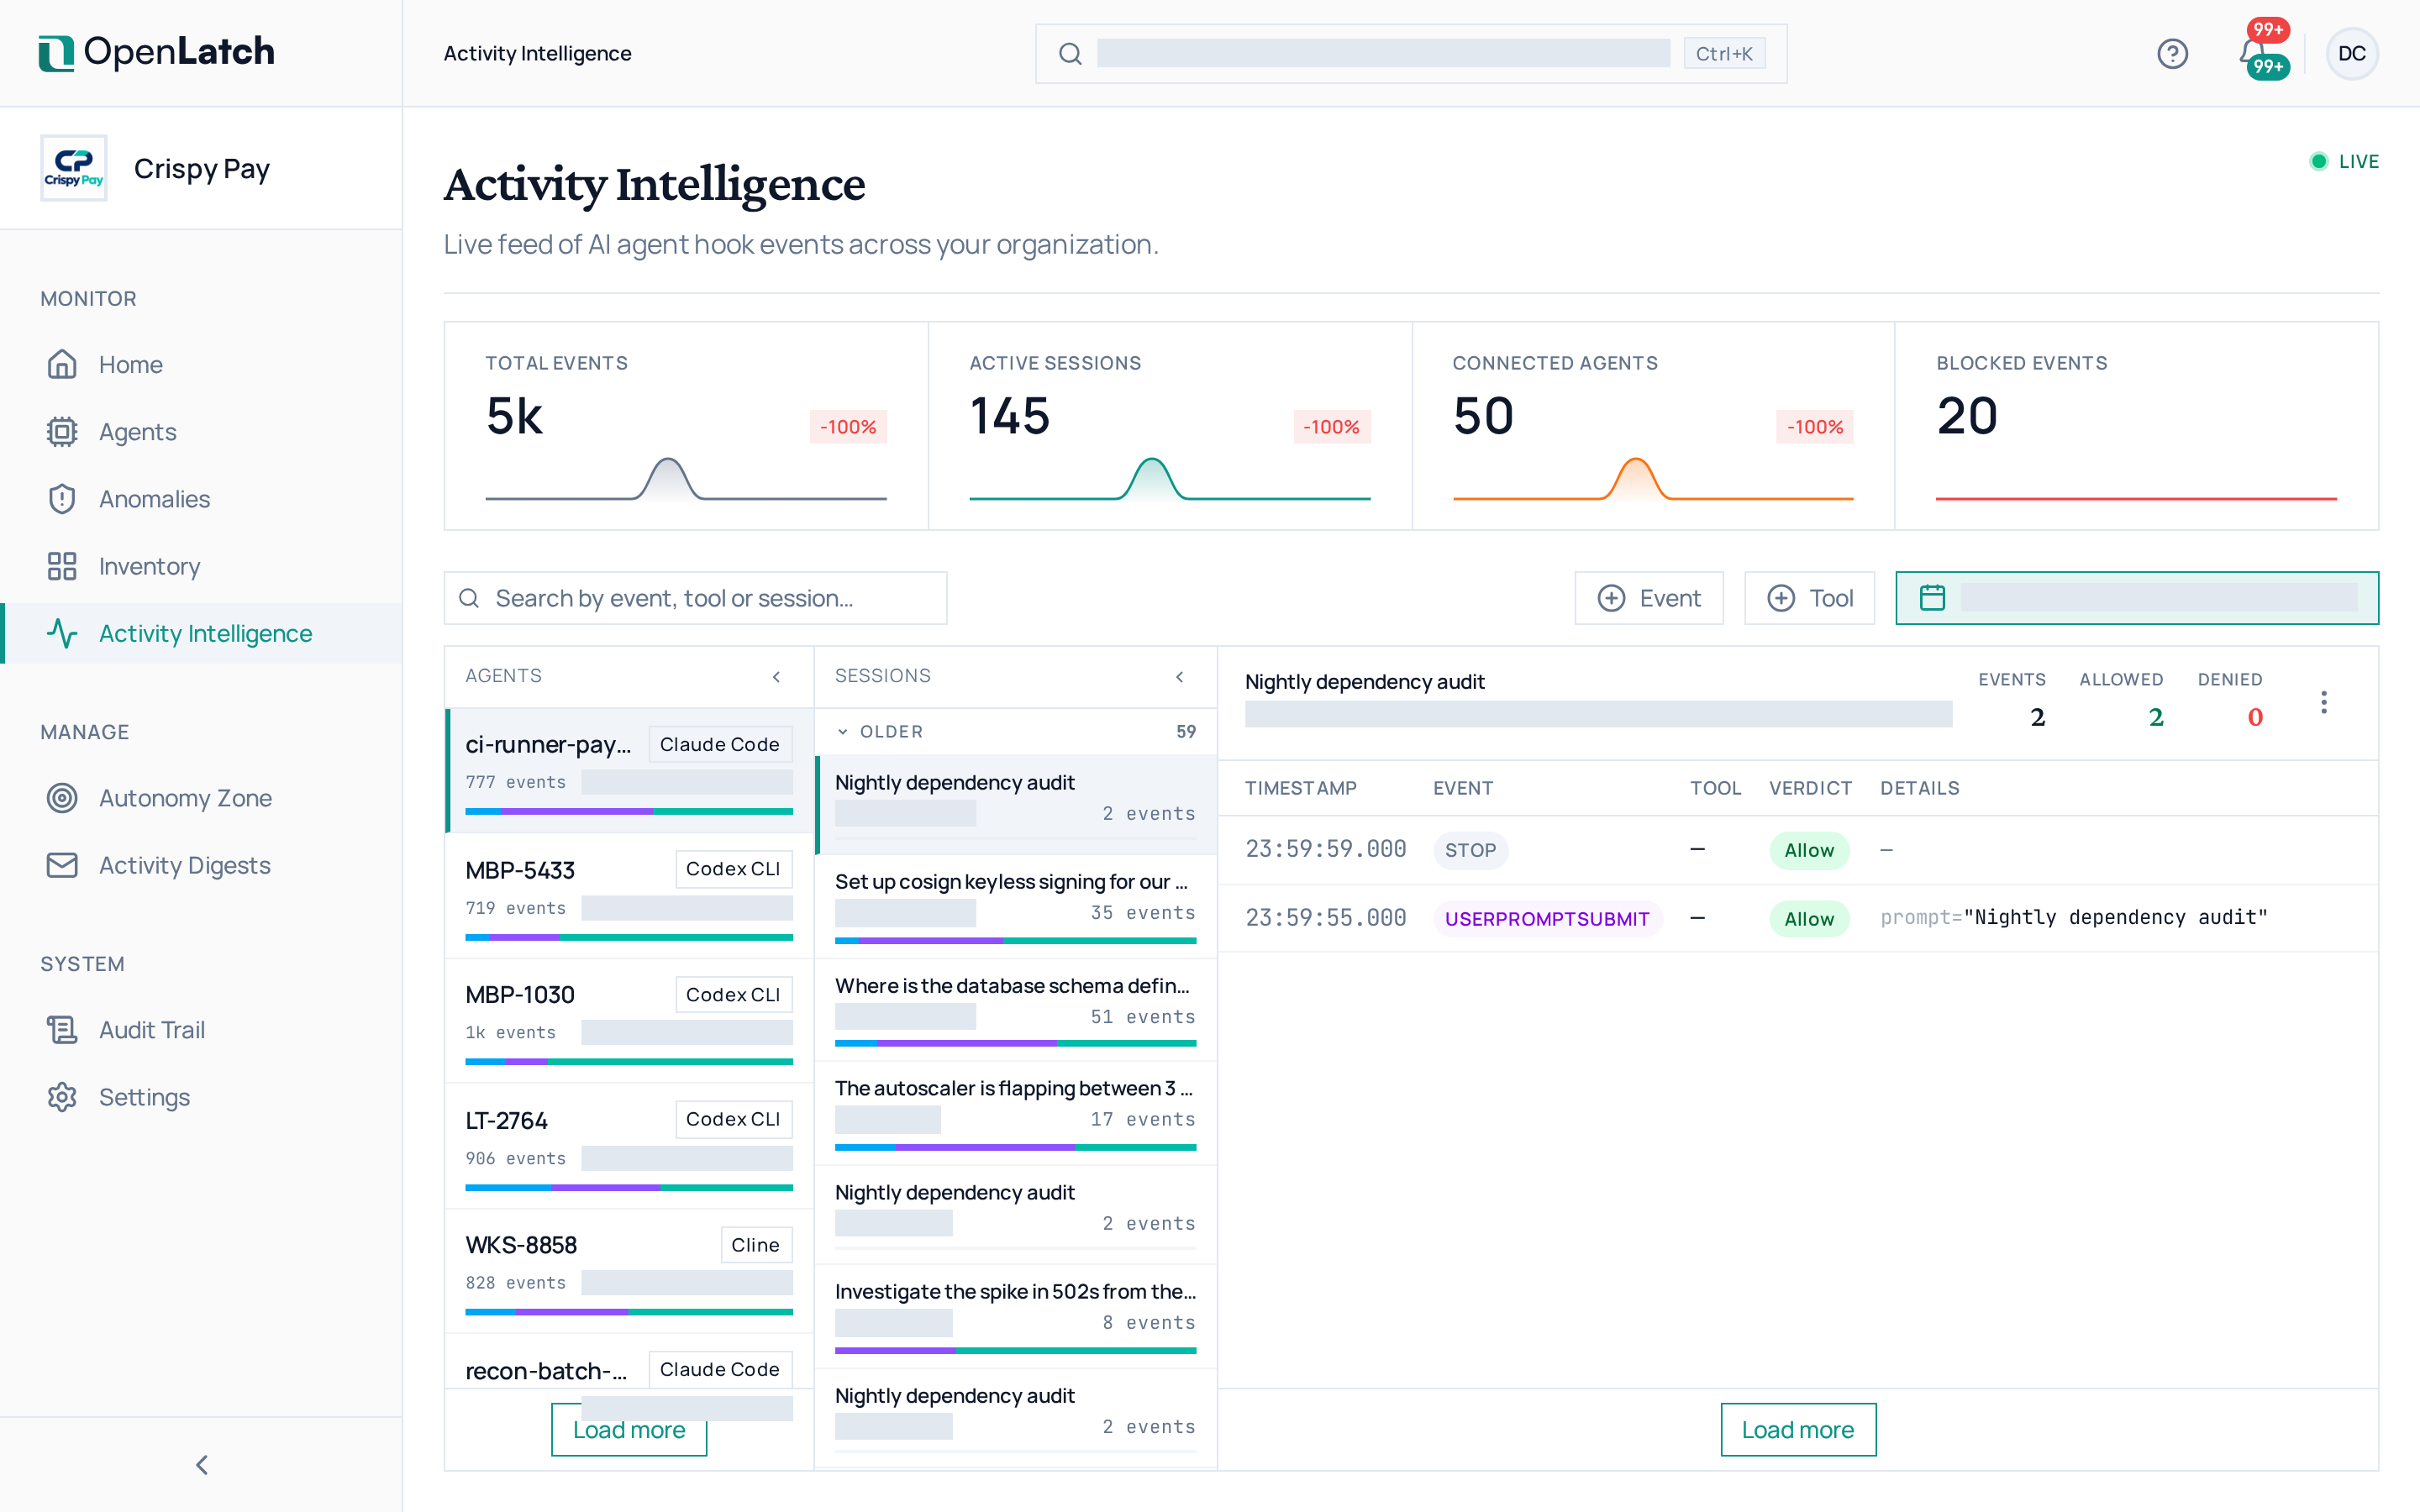Open the database schema session
Screen dimensions: 2420x1512
1015,1010
